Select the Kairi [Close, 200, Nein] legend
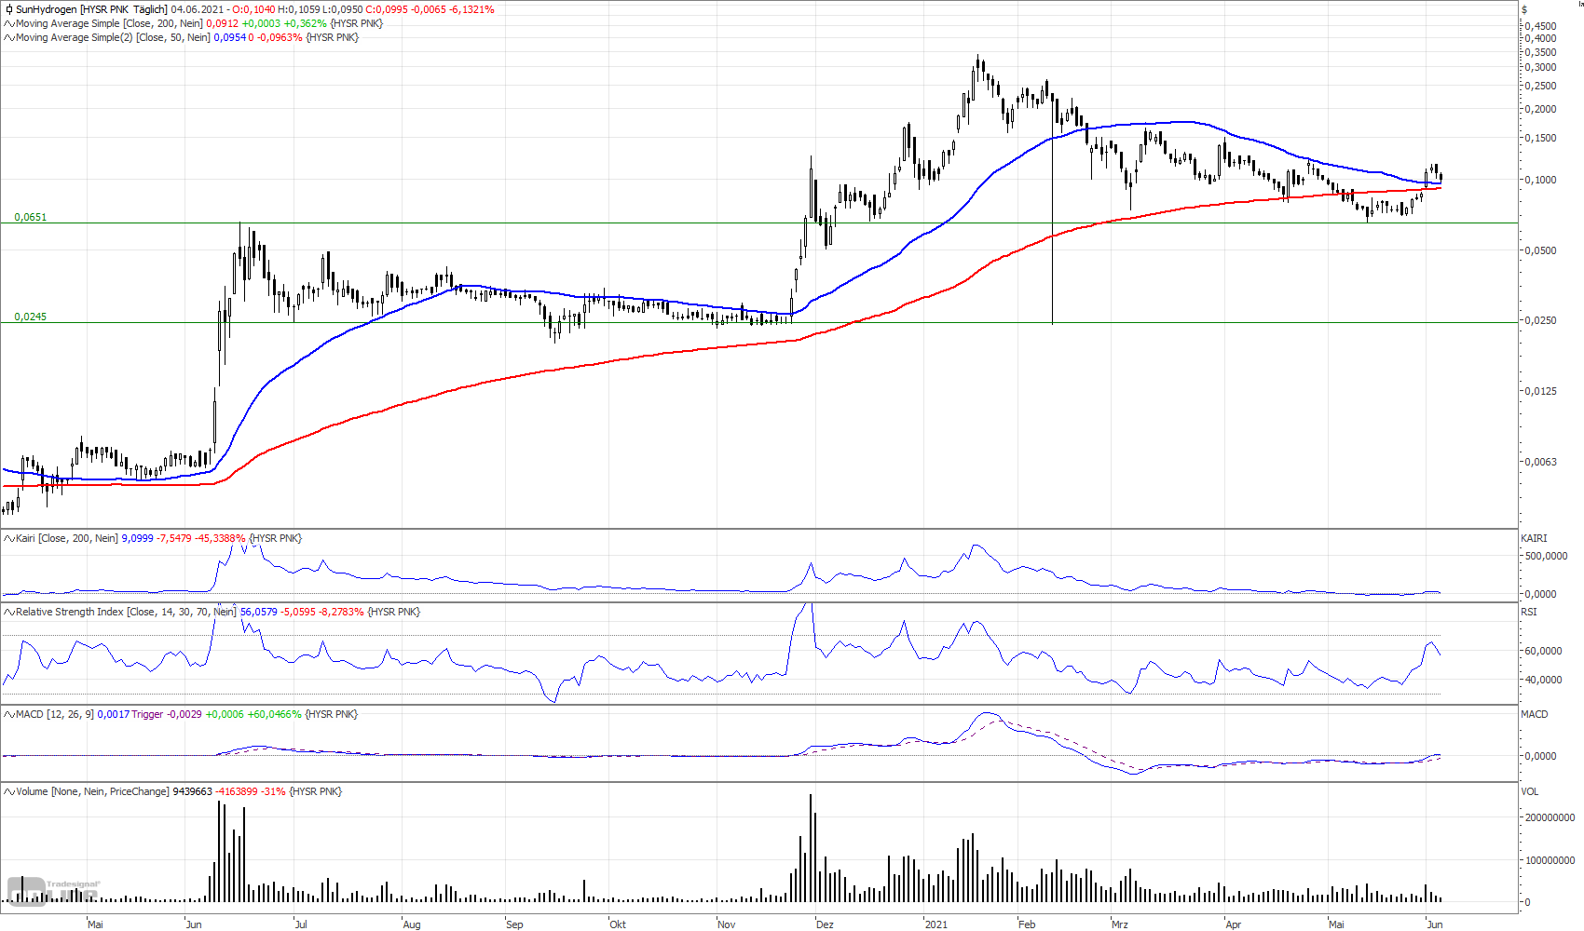1584x931 pixels. (67, 538)
